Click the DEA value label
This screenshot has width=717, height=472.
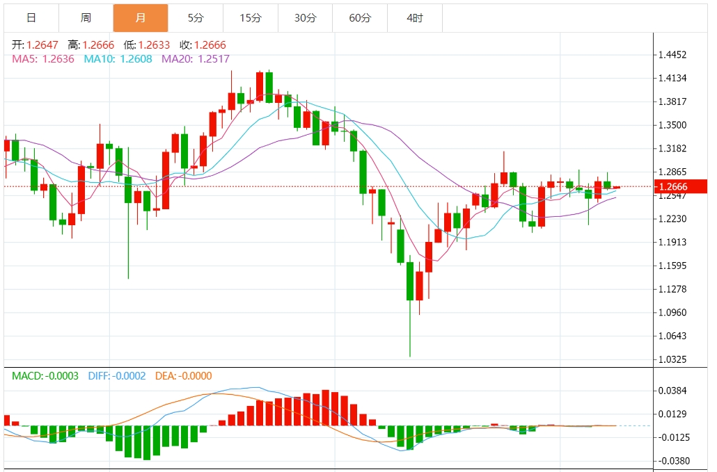coord(184,376)
